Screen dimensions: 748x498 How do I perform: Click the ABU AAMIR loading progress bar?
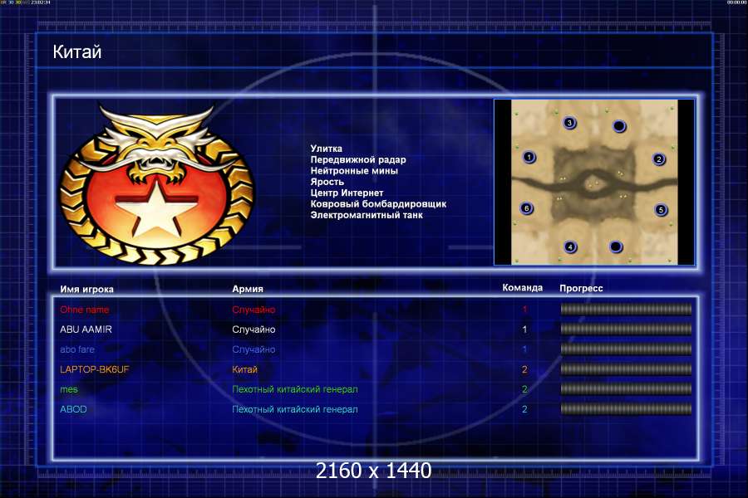626,330
